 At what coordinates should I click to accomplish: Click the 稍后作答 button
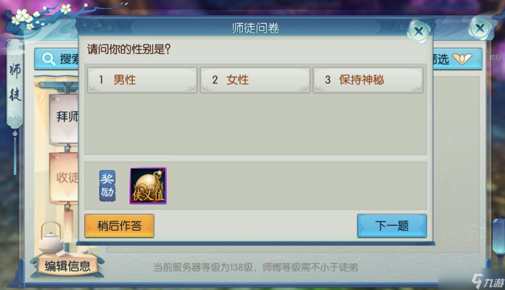(119, 226)
